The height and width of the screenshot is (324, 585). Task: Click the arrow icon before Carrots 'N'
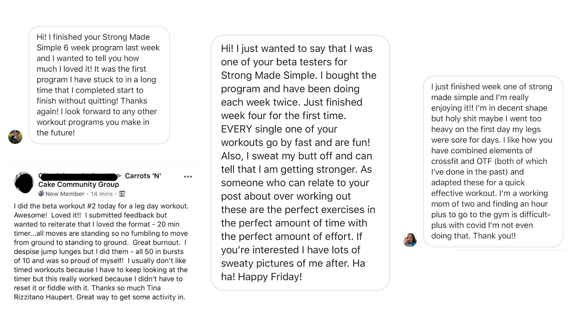click(x=120, y=176)
